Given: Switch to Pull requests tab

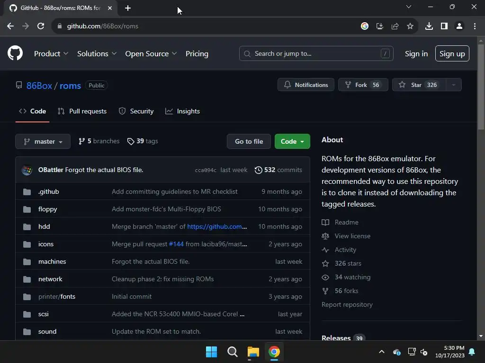Looking at the screenshot, I should (82, 111).
